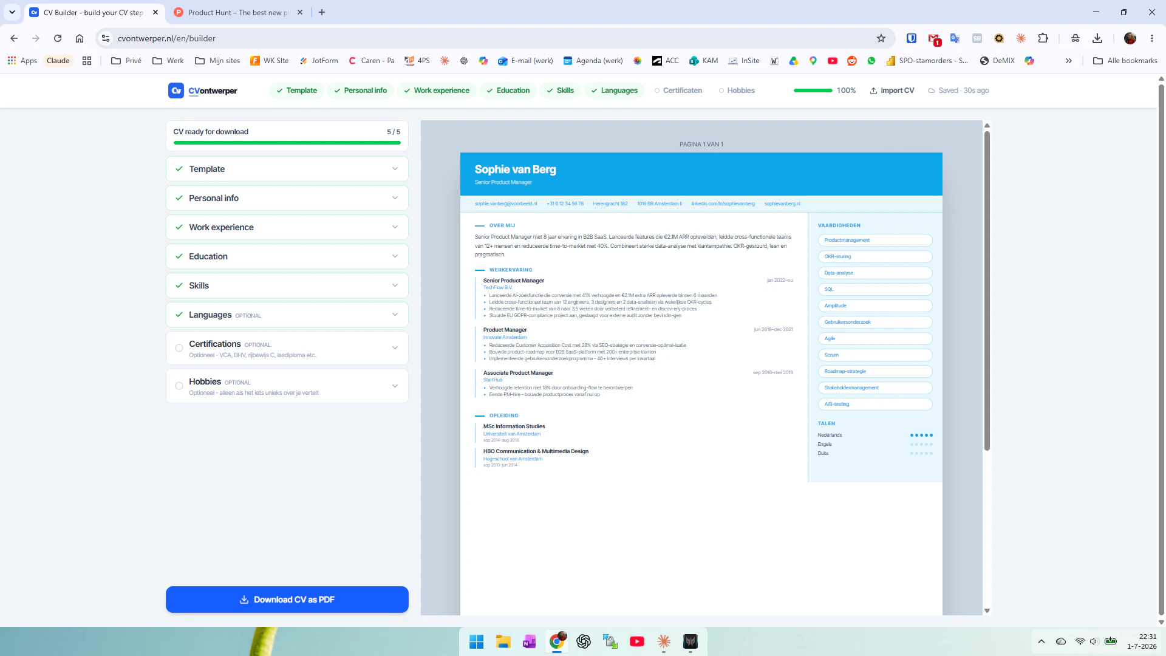This screenshot has width=1166, height=656.
Task: Click the CVontwerper logo icon
Action: coord(176,91)
